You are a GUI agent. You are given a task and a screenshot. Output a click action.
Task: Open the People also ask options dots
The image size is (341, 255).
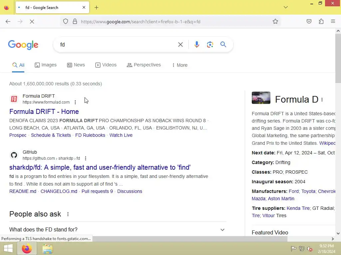[x=68, y=214]
